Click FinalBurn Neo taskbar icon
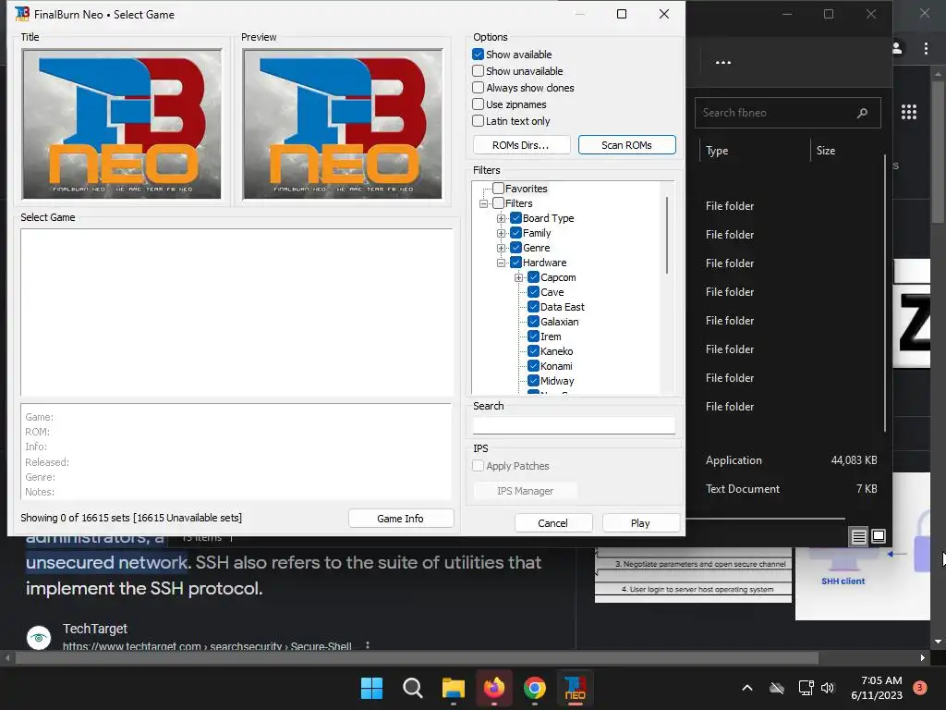946x710 pixels. point(575,688)
